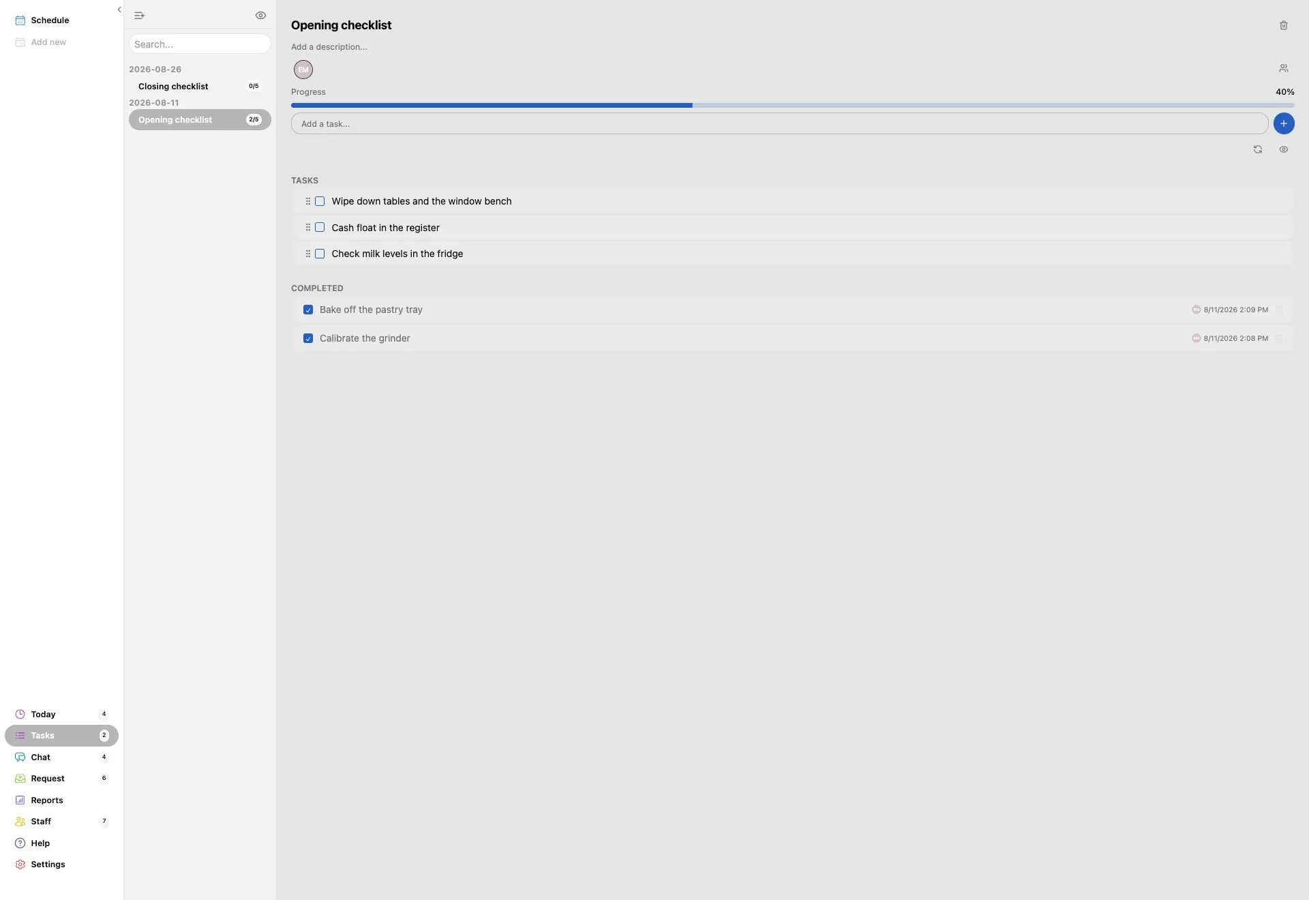Click the Calibrate the grinder text
This screenshot has height=900, width=1309.
pyautogui.click(x=365, y=338)
